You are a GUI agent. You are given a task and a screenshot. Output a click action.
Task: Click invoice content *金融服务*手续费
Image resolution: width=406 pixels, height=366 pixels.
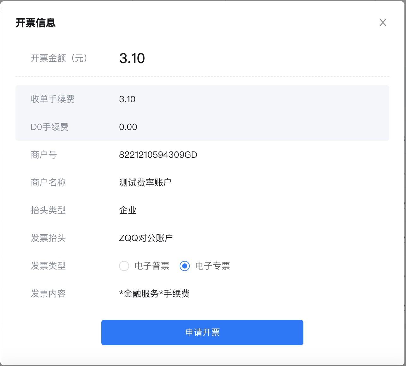pyautogui.click(x=154, y=293)
